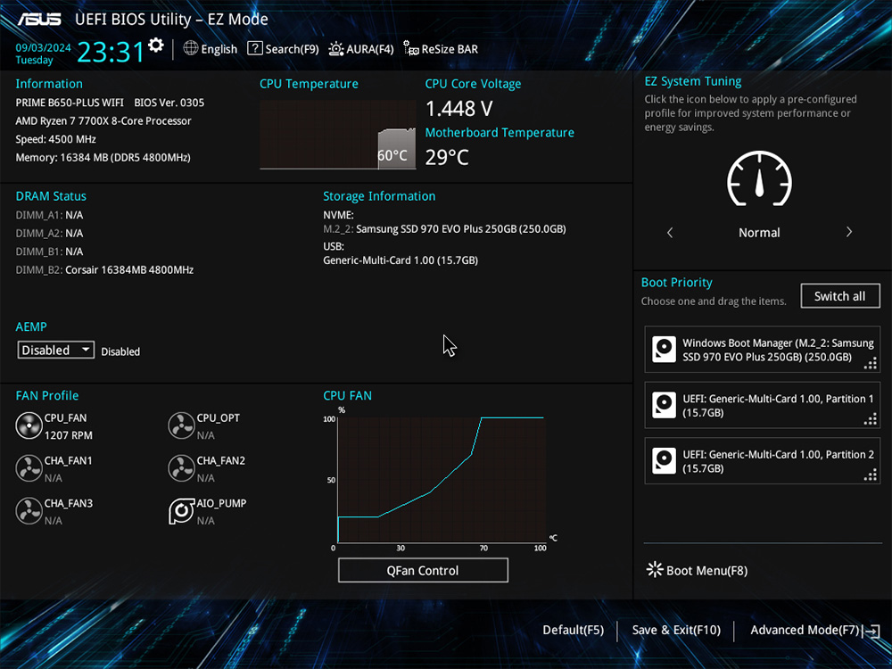Click the ASUS logo
Screen dimensions: 892x669
pyautogui.click(x=39, y=20)
